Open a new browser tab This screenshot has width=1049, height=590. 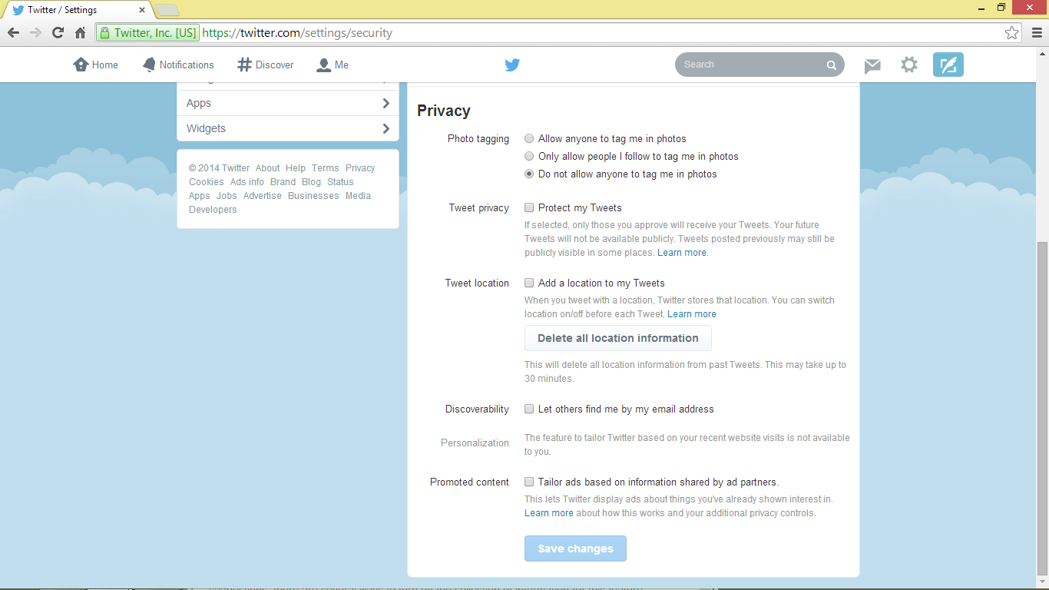[x=167, y=10]
